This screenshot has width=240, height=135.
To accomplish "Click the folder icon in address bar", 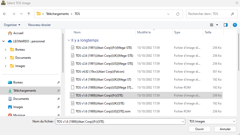I will pos(39,14).
